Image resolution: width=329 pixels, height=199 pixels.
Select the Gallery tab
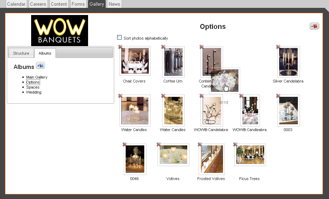pyautogui.click(x=97, y=4)
